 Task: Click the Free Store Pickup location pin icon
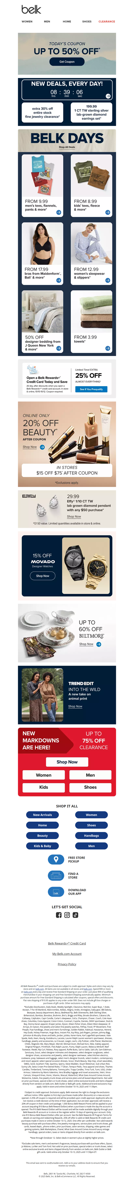pos(56,859)
